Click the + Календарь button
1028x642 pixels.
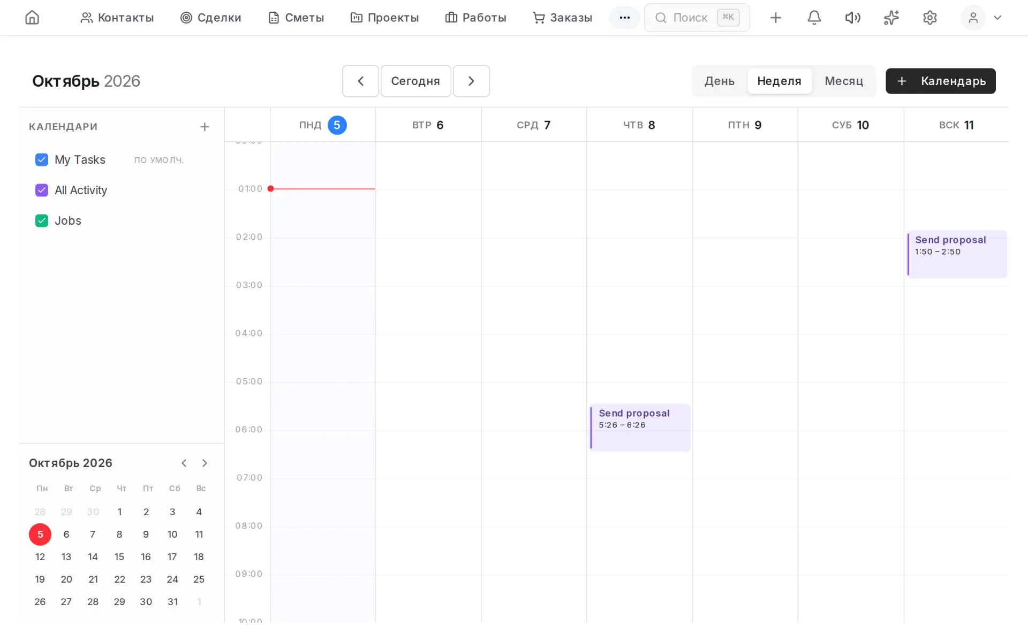pyautogui.click(x=940, y=81)
